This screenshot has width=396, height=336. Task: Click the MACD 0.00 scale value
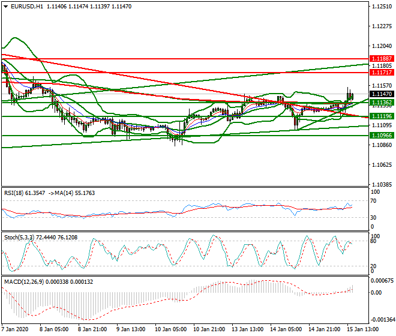point(376,293)
